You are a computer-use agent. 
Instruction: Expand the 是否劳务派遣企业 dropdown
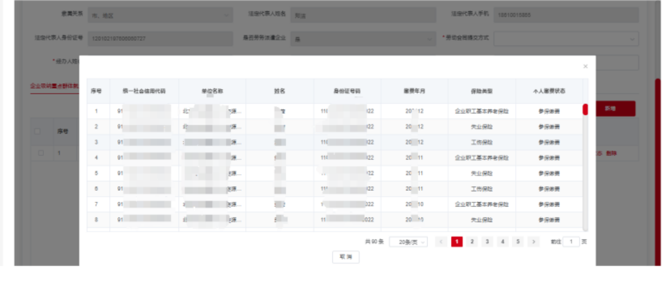pos(363,39)
